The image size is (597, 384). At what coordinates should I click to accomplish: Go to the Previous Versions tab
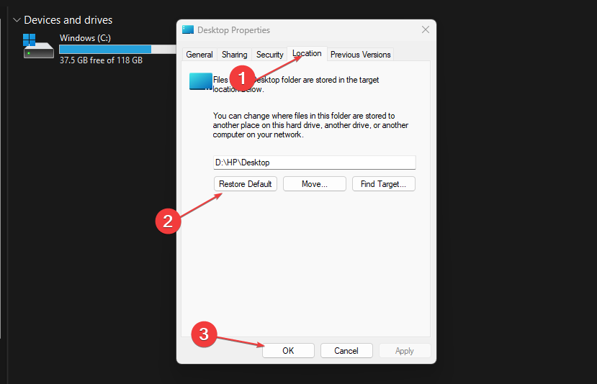(360, 55)
